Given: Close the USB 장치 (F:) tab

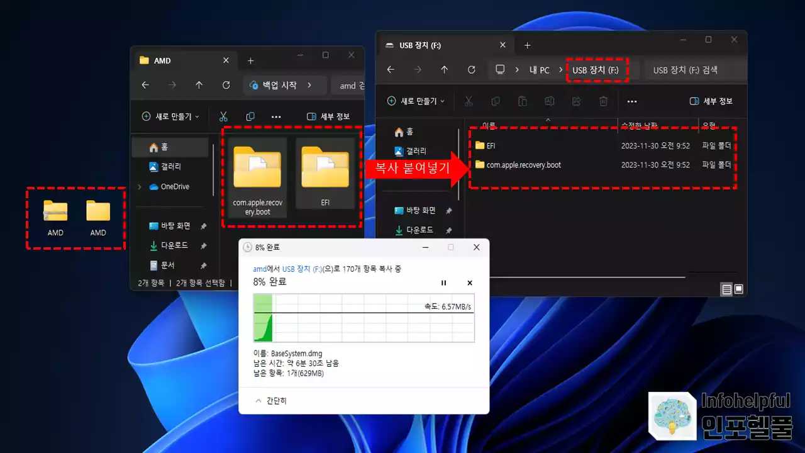Looking at the screenshot, I should point(502,45).
